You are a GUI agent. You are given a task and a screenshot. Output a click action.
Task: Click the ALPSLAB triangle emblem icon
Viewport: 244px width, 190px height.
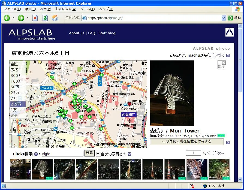coord(230,32)
